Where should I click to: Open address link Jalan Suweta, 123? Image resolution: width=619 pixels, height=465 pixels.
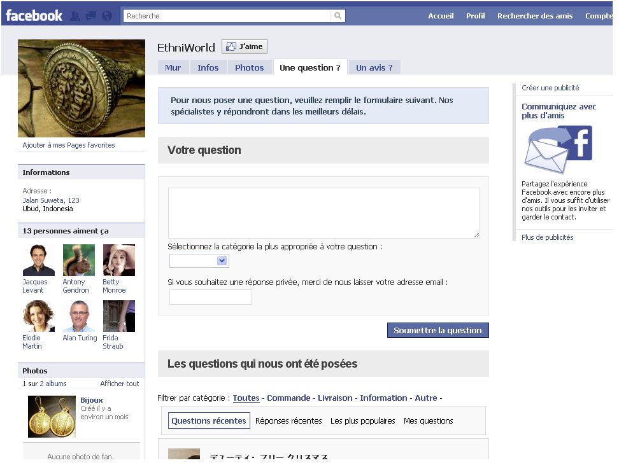[x=51, y=200]
